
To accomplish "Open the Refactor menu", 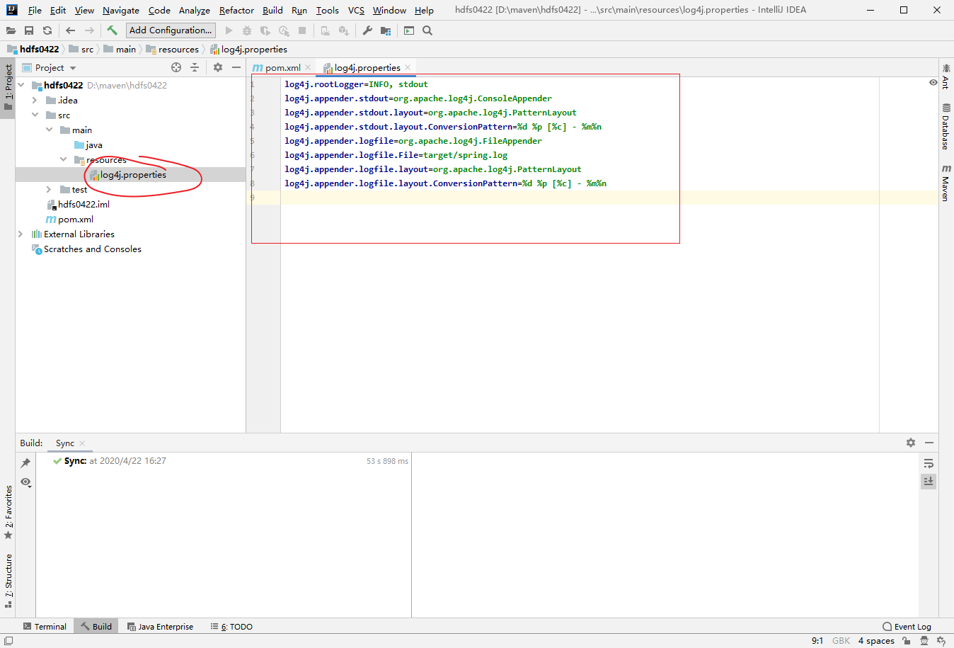I will pyautogui.click(x=236, y=10).
